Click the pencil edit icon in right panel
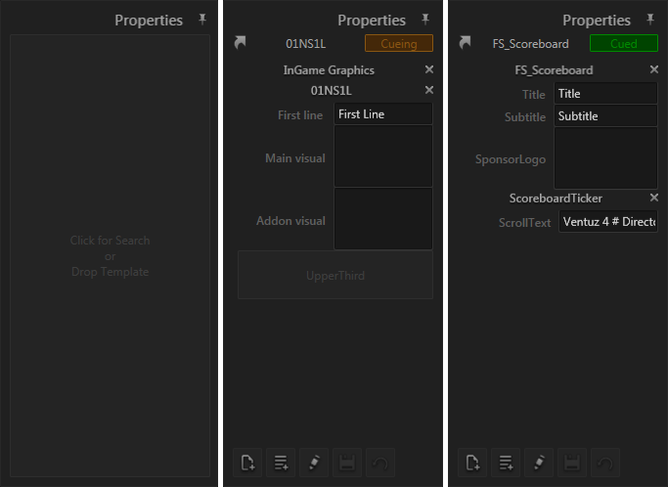The height and width of the screenshot is (487, 668). [539, 463]
